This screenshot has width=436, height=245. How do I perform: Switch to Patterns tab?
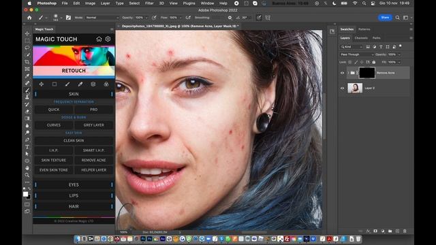364,29
